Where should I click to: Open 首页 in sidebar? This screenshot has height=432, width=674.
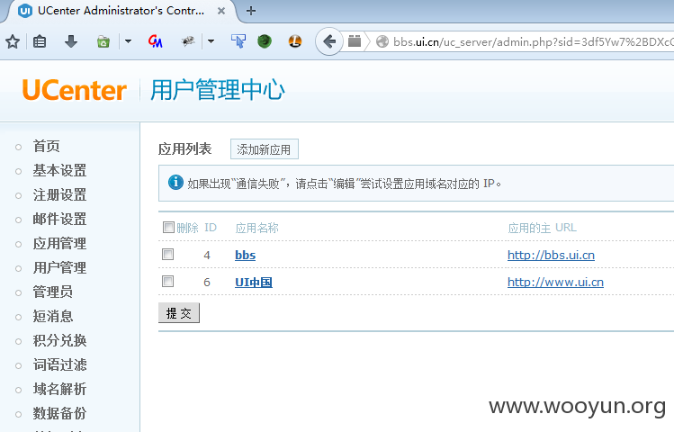(47, 146)
